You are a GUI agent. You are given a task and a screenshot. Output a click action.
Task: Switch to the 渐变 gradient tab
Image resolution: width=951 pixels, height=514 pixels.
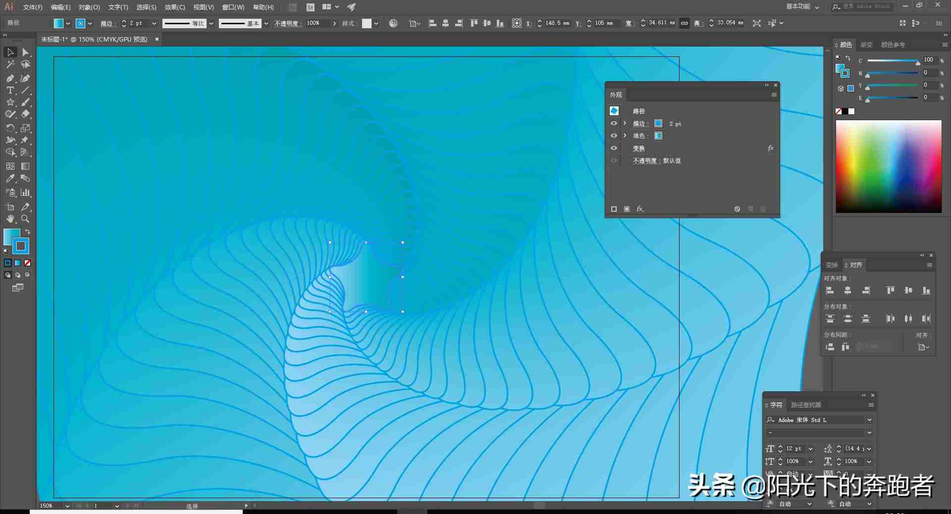coord(866,45)
